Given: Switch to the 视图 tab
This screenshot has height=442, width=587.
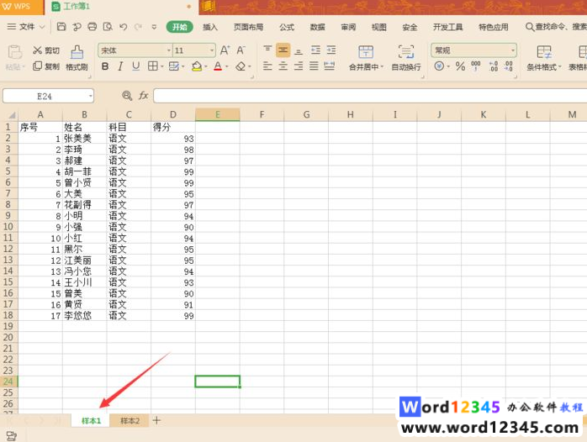Looking at the screenshot, I should (378, 27).
